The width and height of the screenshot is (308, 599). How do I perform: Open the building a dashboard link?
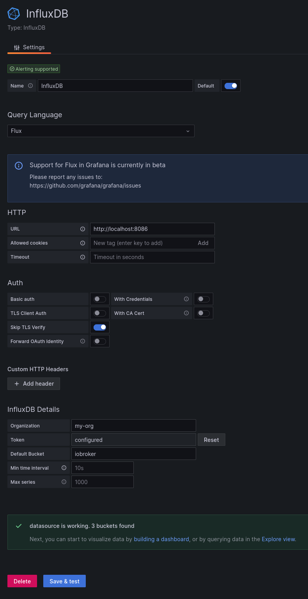click(x=161, y=539)
